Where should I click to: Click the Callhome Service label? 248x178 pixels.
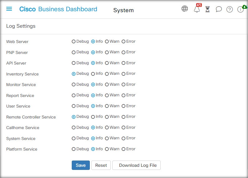23,127
